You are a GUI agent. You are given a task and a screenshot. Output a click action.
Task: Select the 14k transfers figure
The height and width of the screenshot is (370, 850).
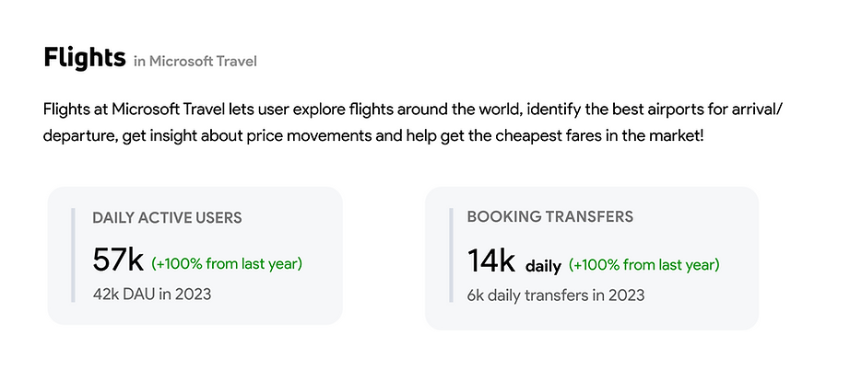coord(491,260)
